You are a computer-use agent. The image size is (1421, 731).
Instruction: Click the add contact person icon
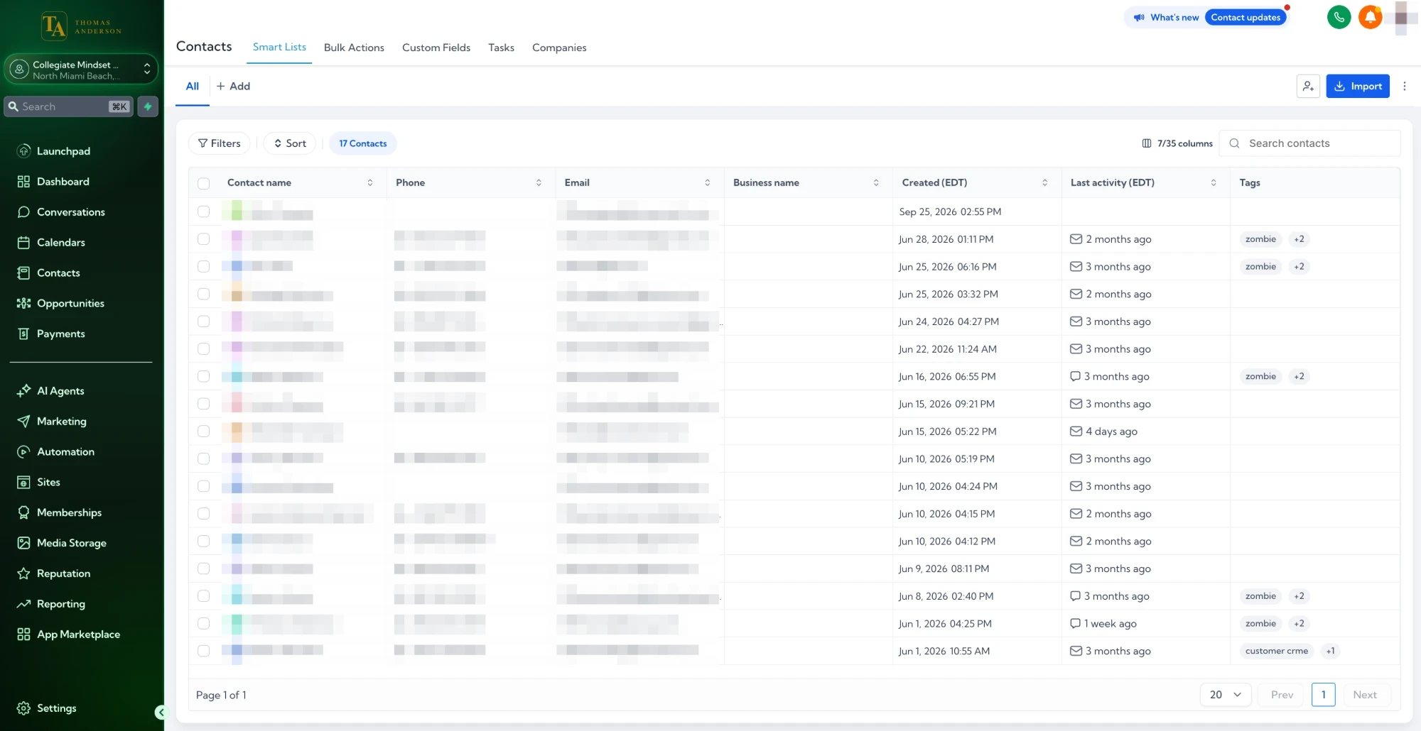1308,87
